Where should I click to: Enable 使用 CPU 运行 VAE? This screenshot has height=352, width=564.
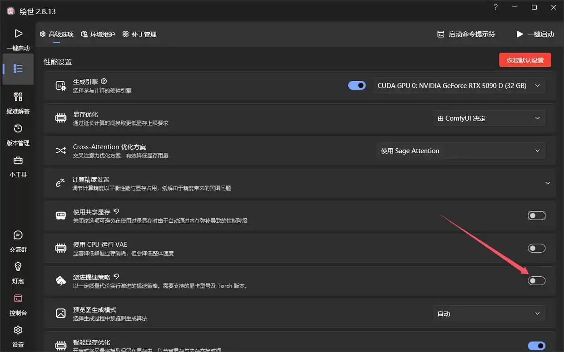click(x=536, y=248)
